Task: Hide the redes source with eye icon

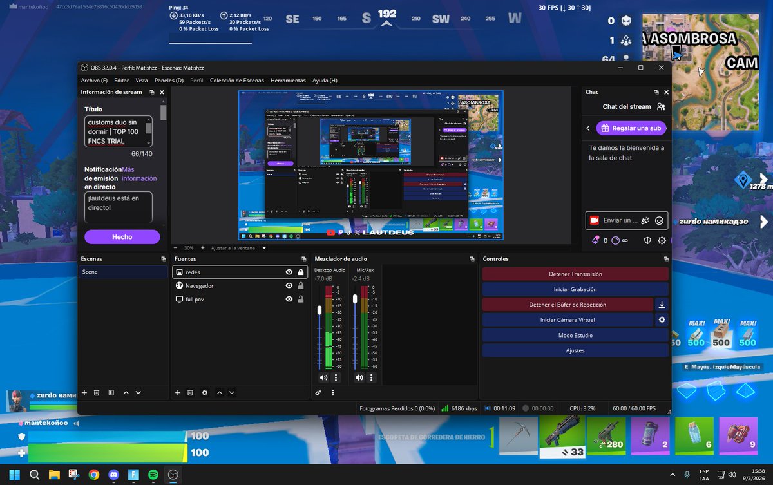Action: (289, 272)
